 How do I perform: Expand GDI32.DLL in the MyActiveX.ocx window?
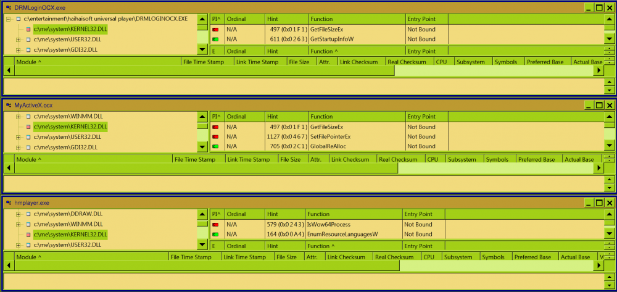[18, 147]
